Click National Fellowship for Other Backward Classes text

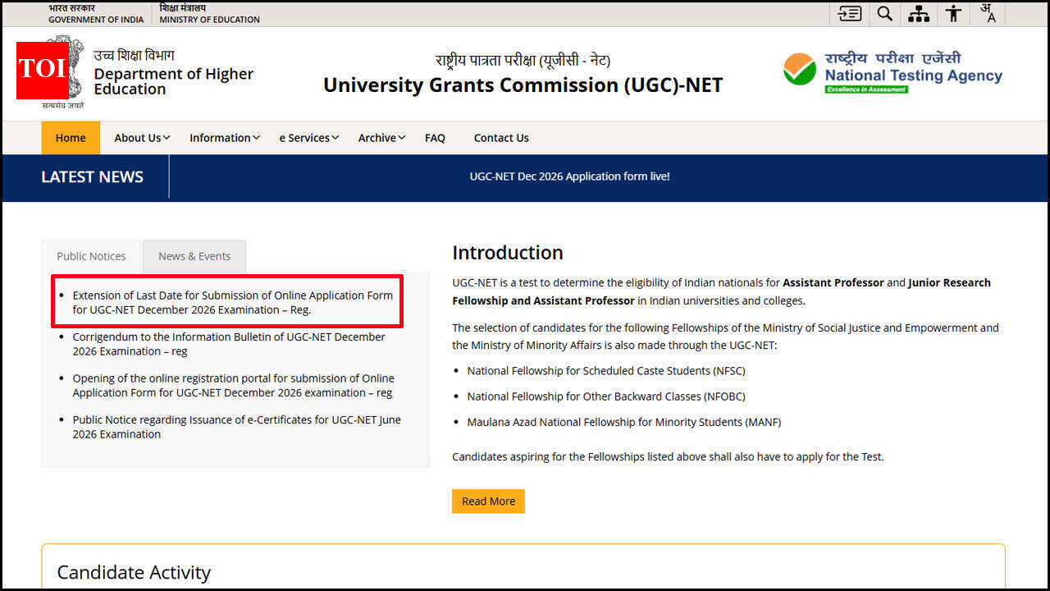click(606, 396)
